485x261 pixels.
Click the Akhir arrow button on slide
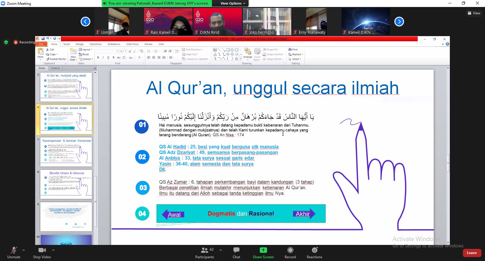(x=304, y=214)
